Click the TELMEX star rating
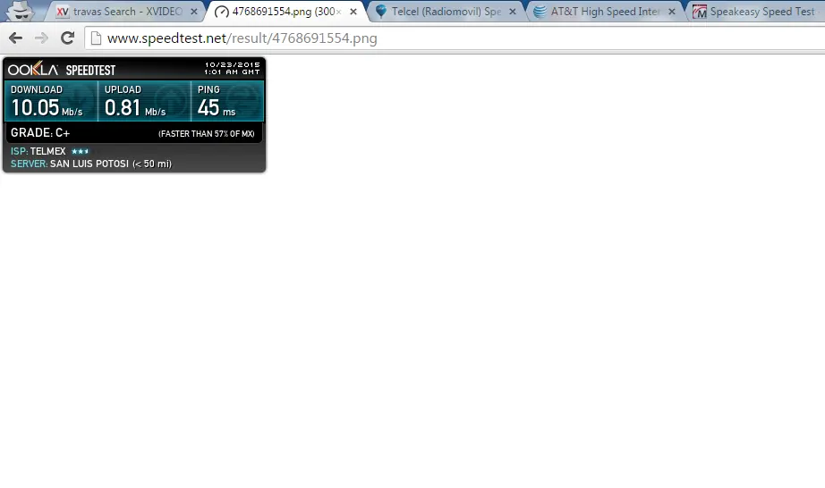Image resolution: width=825 pixels, height=488 pixels. point(80,151)
